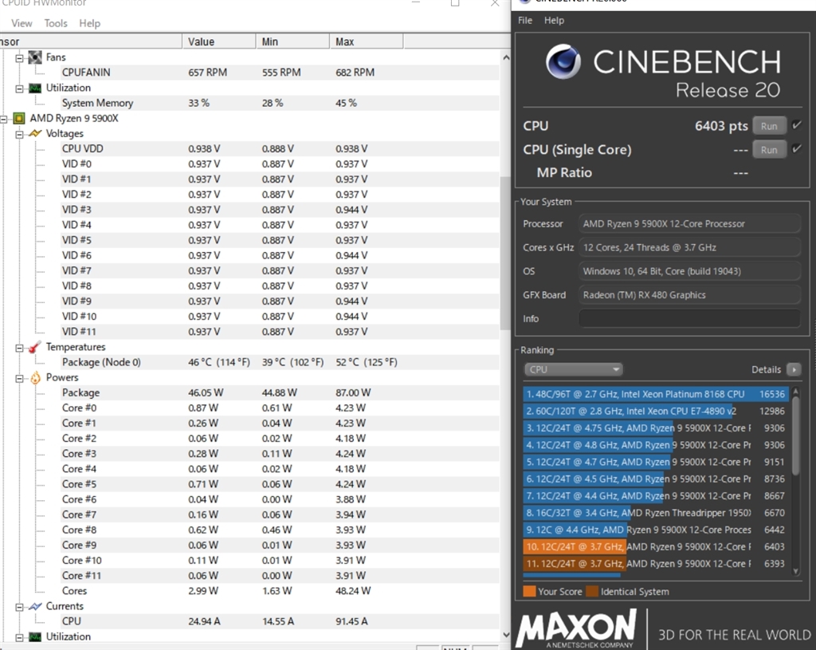Click the Temperatures thermometer icon

point(35,347)
